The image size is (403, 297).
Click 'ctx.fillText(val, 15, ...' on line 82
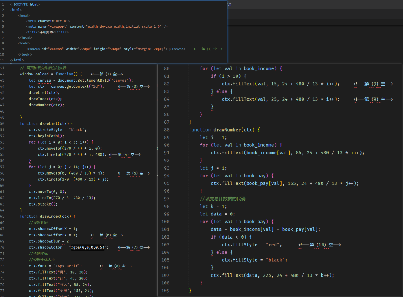[280, 84]
